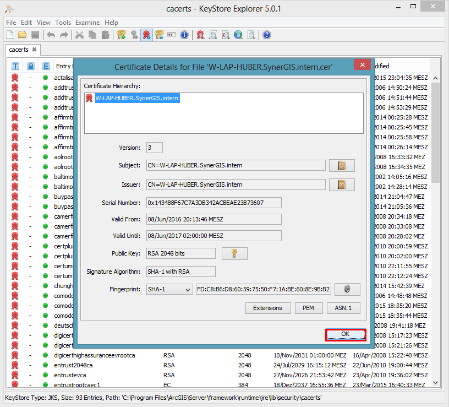The height and width of the screenshot is (407, 449).
Task: Select the caerts tab
Action: coord(19,50)
